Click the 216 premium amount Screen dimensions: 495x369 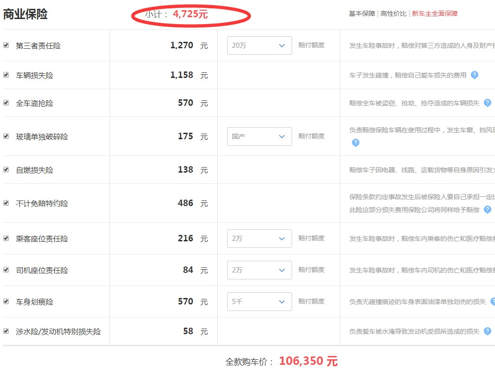(185, 239)
